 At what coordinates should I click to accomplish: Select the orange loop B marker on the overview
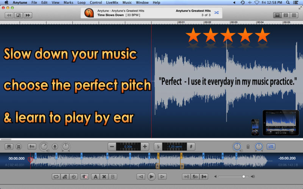click(x=182, y=166)
